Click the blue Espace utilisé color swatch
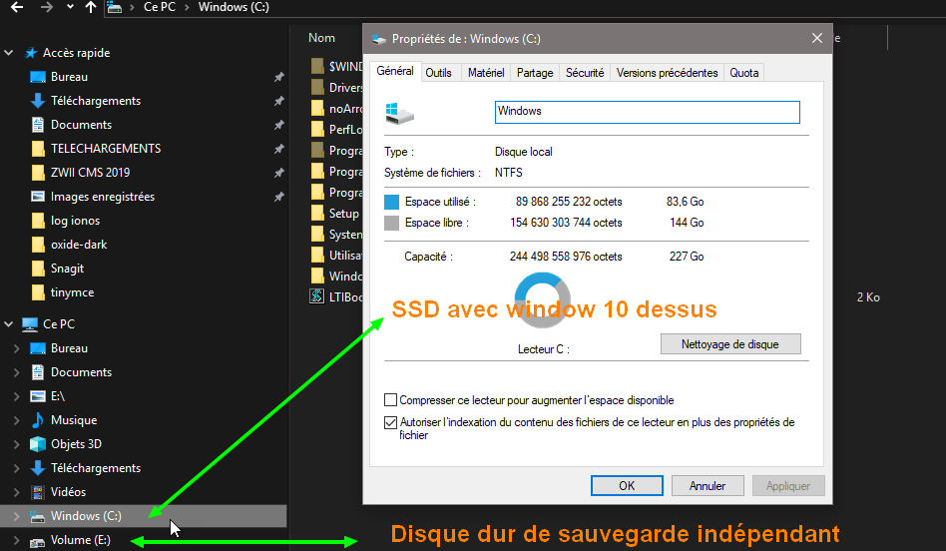Image resolution: width=946 pixels, height=551 pixels. 392,202
